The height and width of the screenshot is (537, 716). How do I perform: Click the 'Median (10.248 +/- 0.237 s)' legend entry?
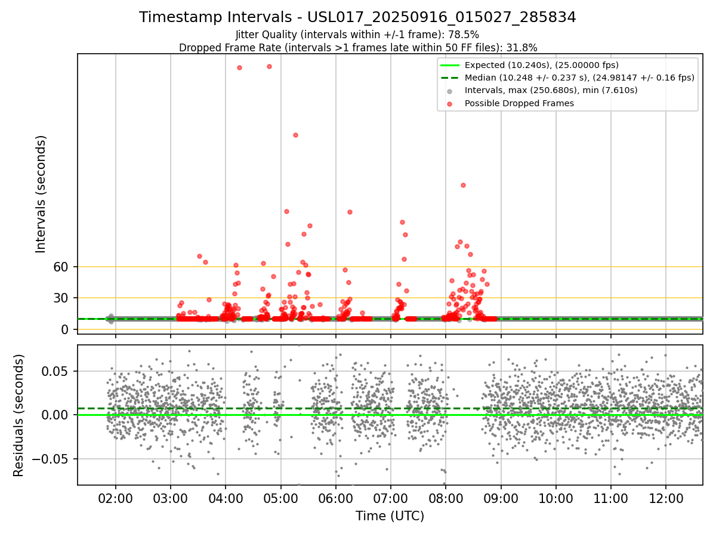(579, 78)
